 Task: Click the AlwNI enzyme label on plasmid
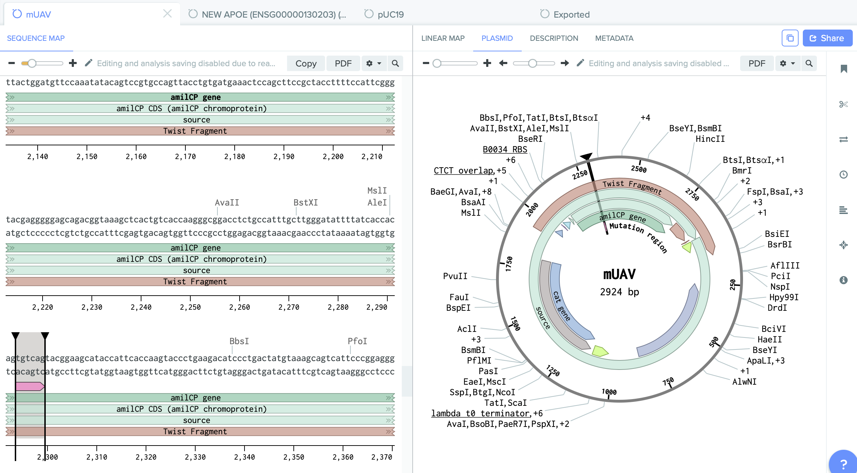[744, 382]
